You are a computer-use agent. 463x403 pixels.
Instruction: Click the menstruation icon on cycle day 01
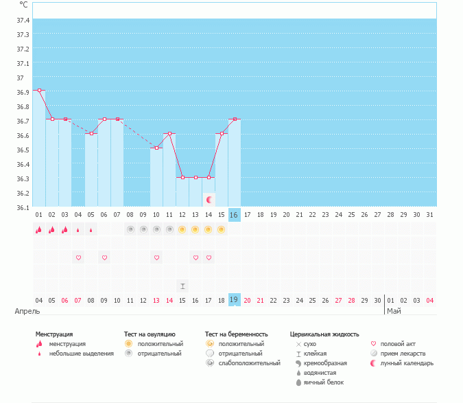(39, 230)
